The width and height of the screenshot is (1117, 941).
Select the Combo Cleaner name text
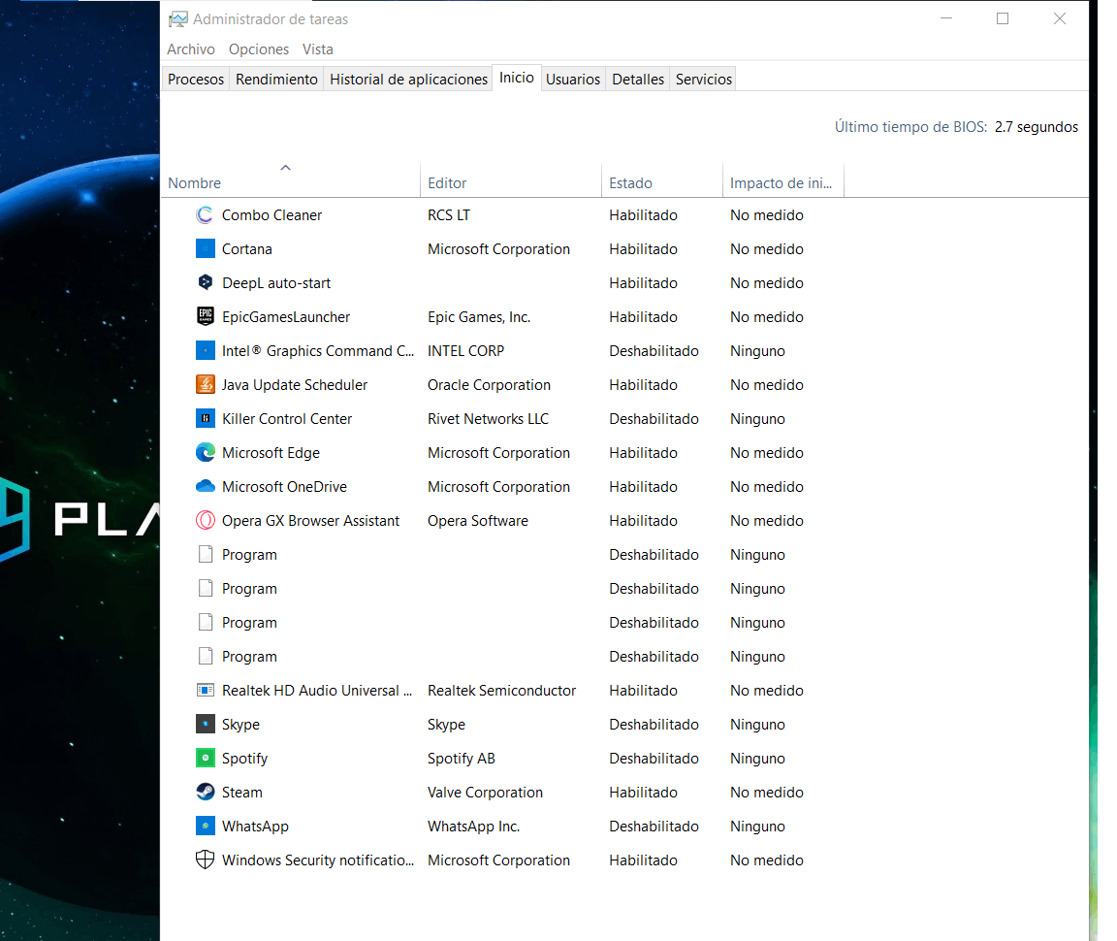point(271,215)
